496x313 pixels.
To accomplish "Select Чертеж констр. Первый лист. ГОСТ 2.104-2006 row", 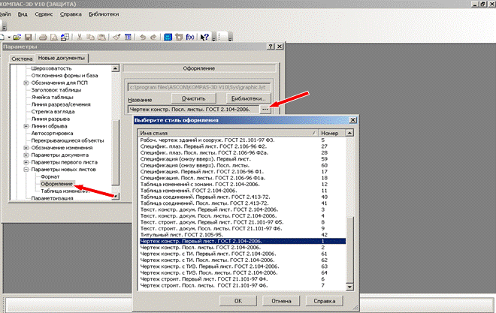I will coord(242,241).
